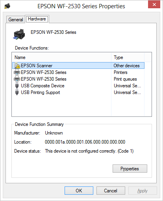
Task: Click the printer icon in the Printers row
Action: pos(17,72)
